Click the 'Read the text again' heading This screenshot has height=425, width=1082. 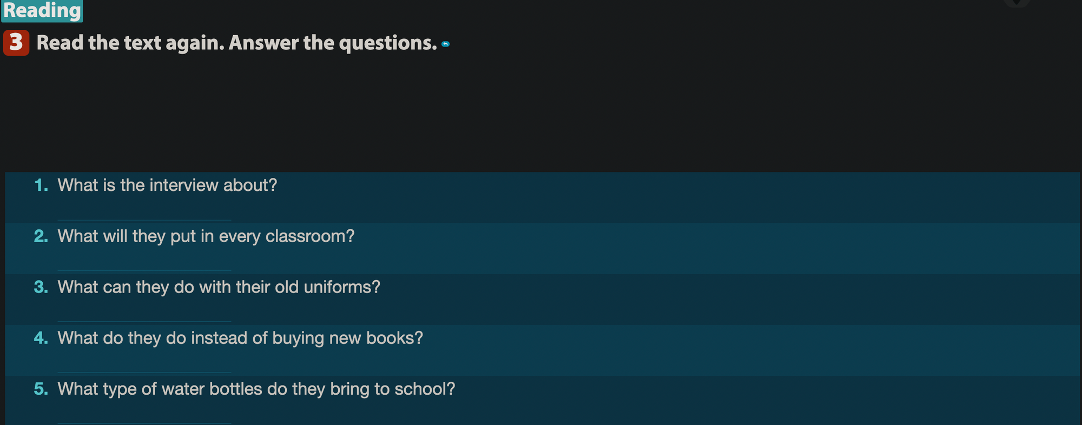(x=236, y=43)
